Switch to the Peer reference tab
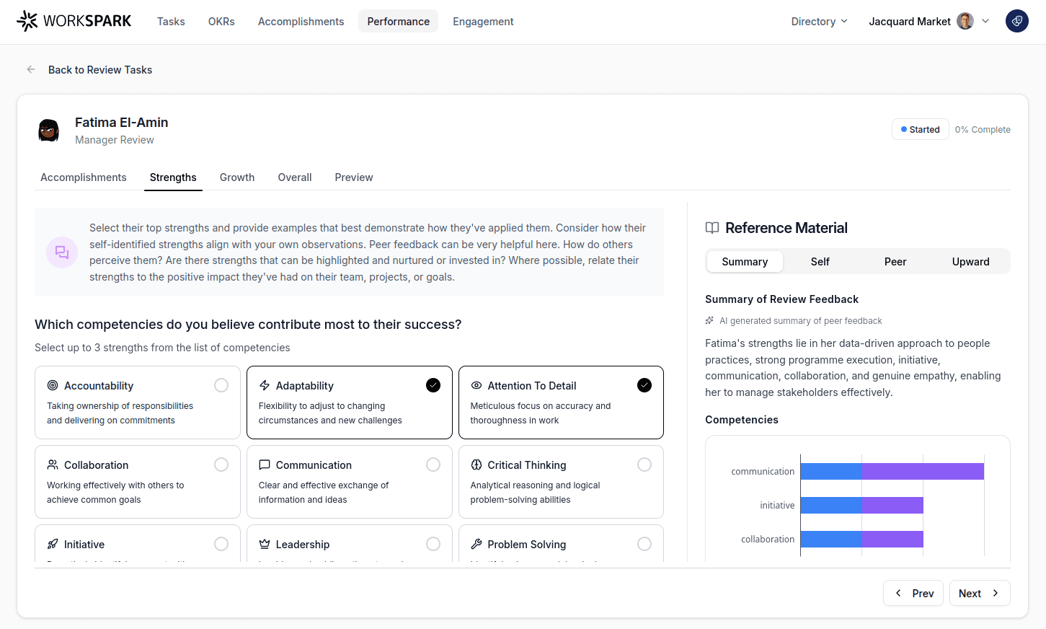Viewport: 1046px width, 629px height. pos(895,261)
